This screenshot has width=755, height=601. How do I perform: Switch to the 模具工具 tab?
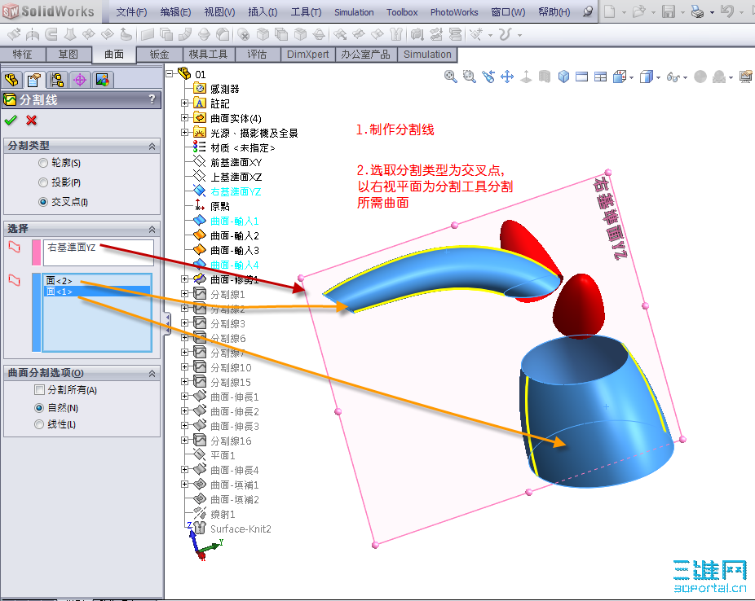208,55
